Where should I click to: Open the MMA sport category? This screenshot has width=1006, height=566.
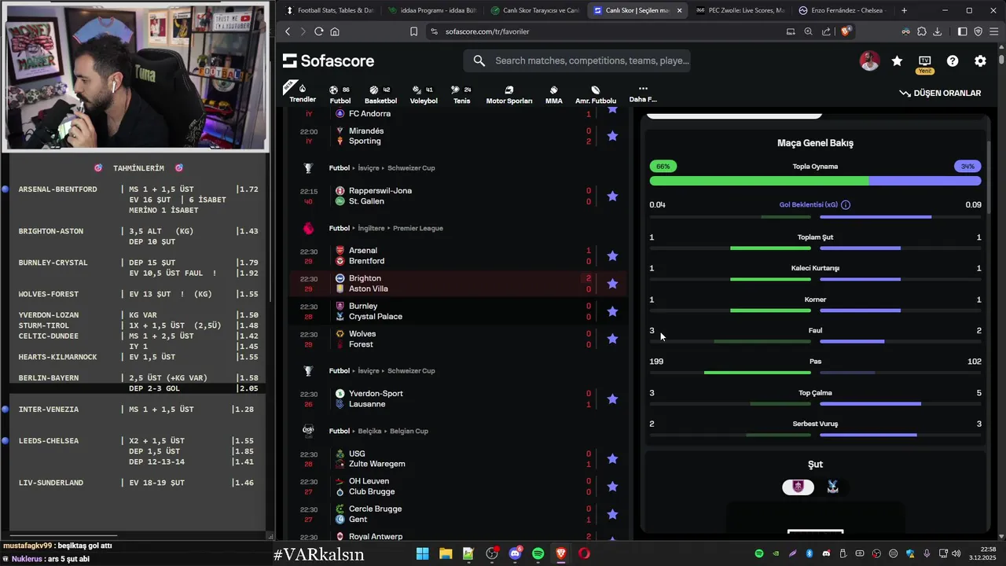pyautogui.click(x=554, y=94)
